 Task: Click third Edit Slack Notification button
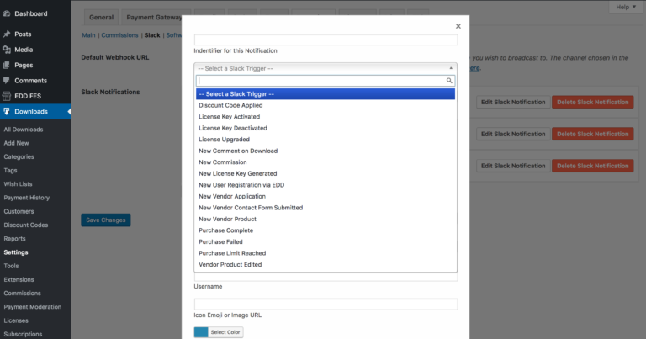pyautogui.click(x=513, y=166)
